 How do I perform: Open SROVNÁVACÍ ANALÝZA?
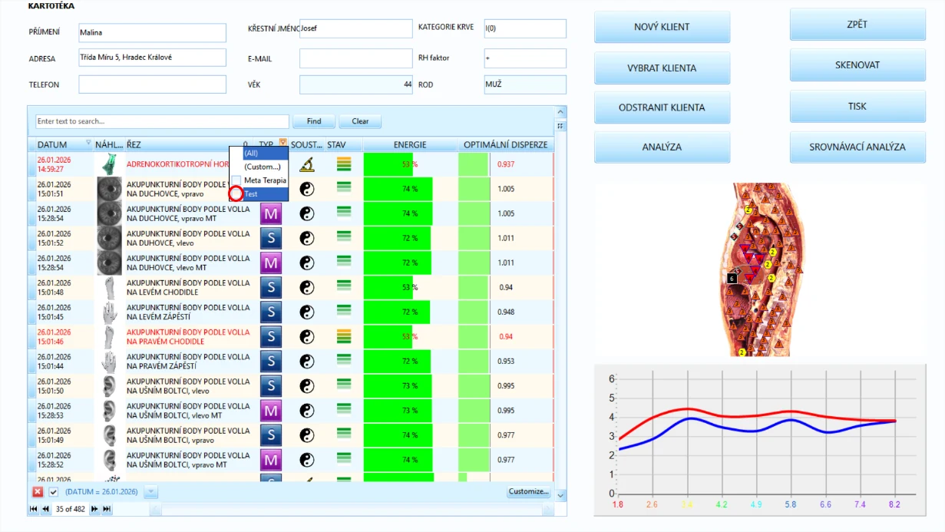(857, 147)
